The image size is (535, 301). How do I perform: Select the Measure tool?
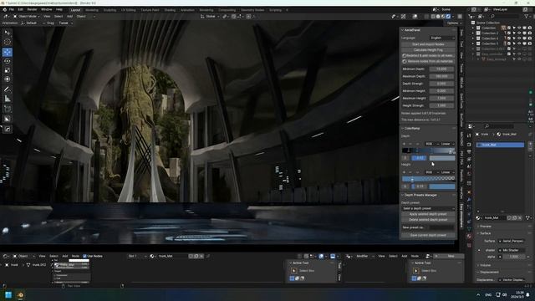[8, 99]
